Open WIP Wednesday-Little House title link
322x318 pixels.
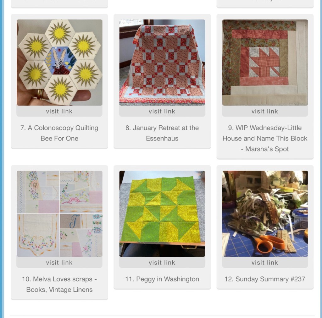pos(265,138)
